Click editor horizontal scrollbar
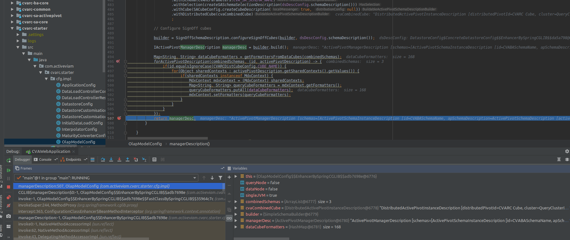This screenshot has width=570, height=240. click(167, 138)
